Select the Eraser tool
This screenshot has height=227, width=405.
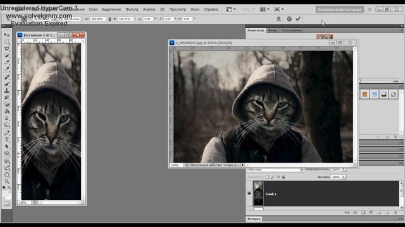[x=7, y=105]
